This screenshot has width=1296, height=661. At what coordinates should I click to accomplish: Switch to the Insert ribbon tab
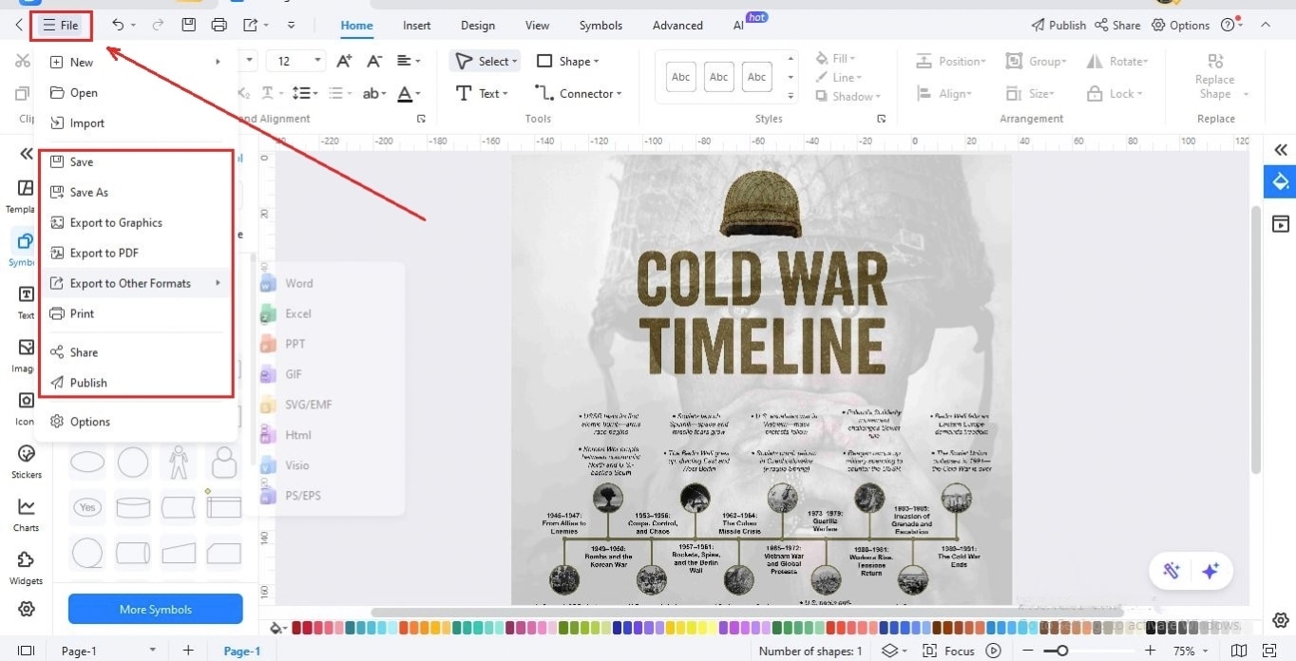coord(416,25)
